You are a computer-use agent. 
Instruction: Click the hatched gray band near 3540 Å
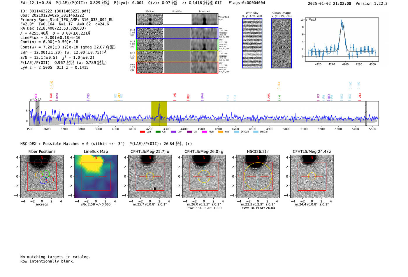click(37, 114)
